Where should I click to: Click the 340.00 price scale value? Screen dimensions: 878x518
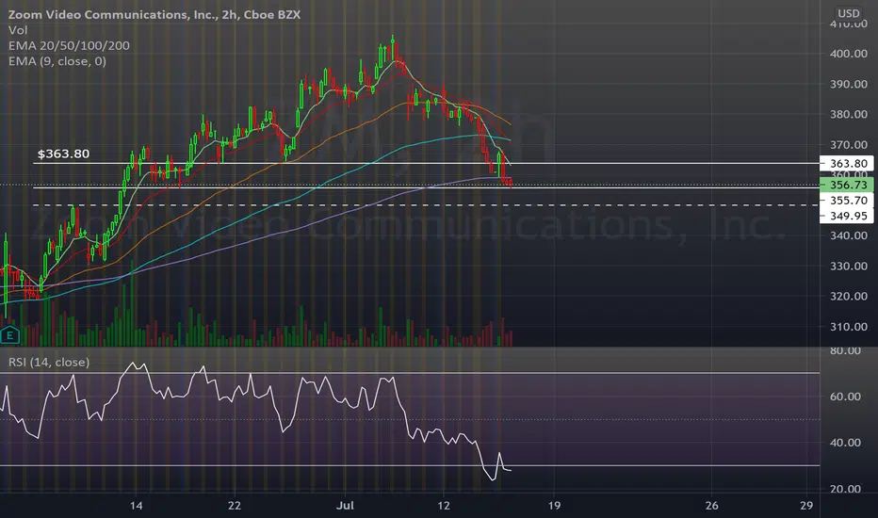849,235
